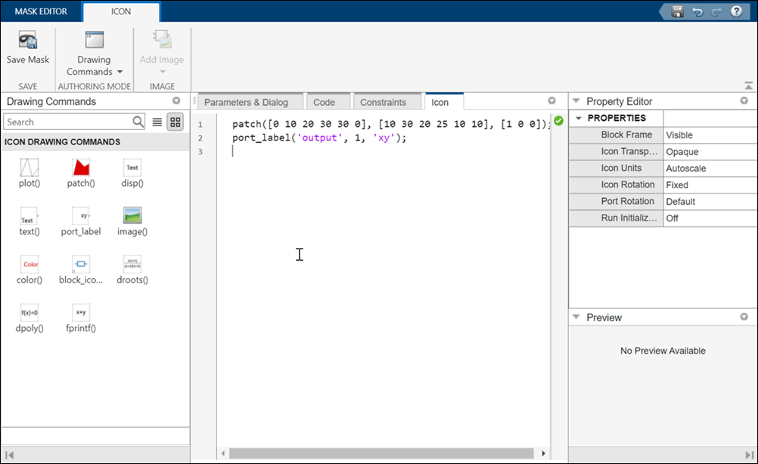The width and height of the screenshot is (758, 464).
Task: Place the cursor on empty line 3
Action: [x=382, y=151]
